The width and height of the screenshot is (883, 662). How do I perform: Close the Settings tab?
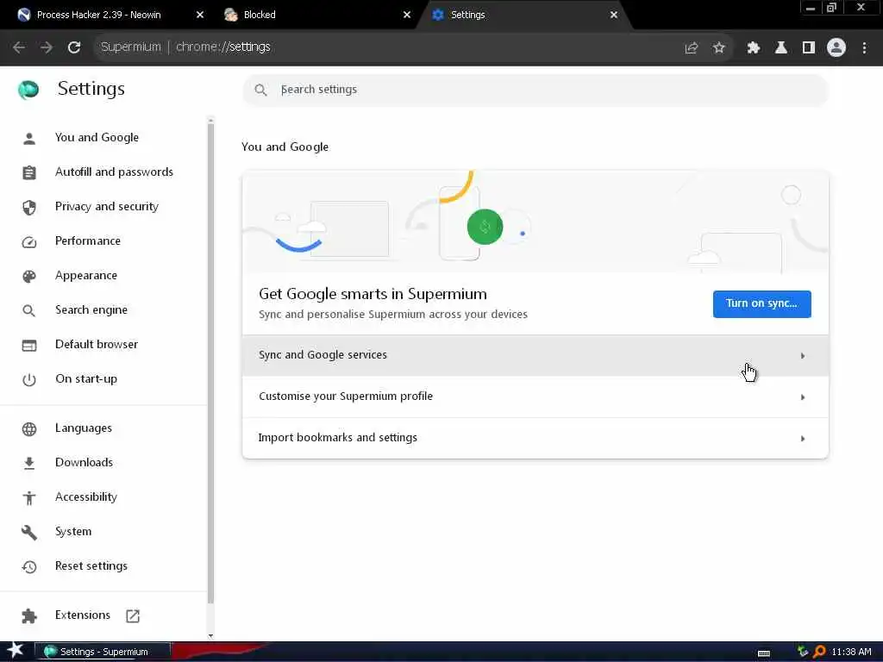click(x=614, y=16)
